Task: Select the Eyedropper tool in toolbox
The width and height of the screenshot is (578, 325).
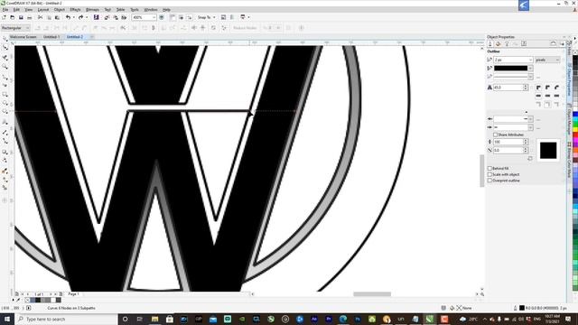Action: pos(5,171)
